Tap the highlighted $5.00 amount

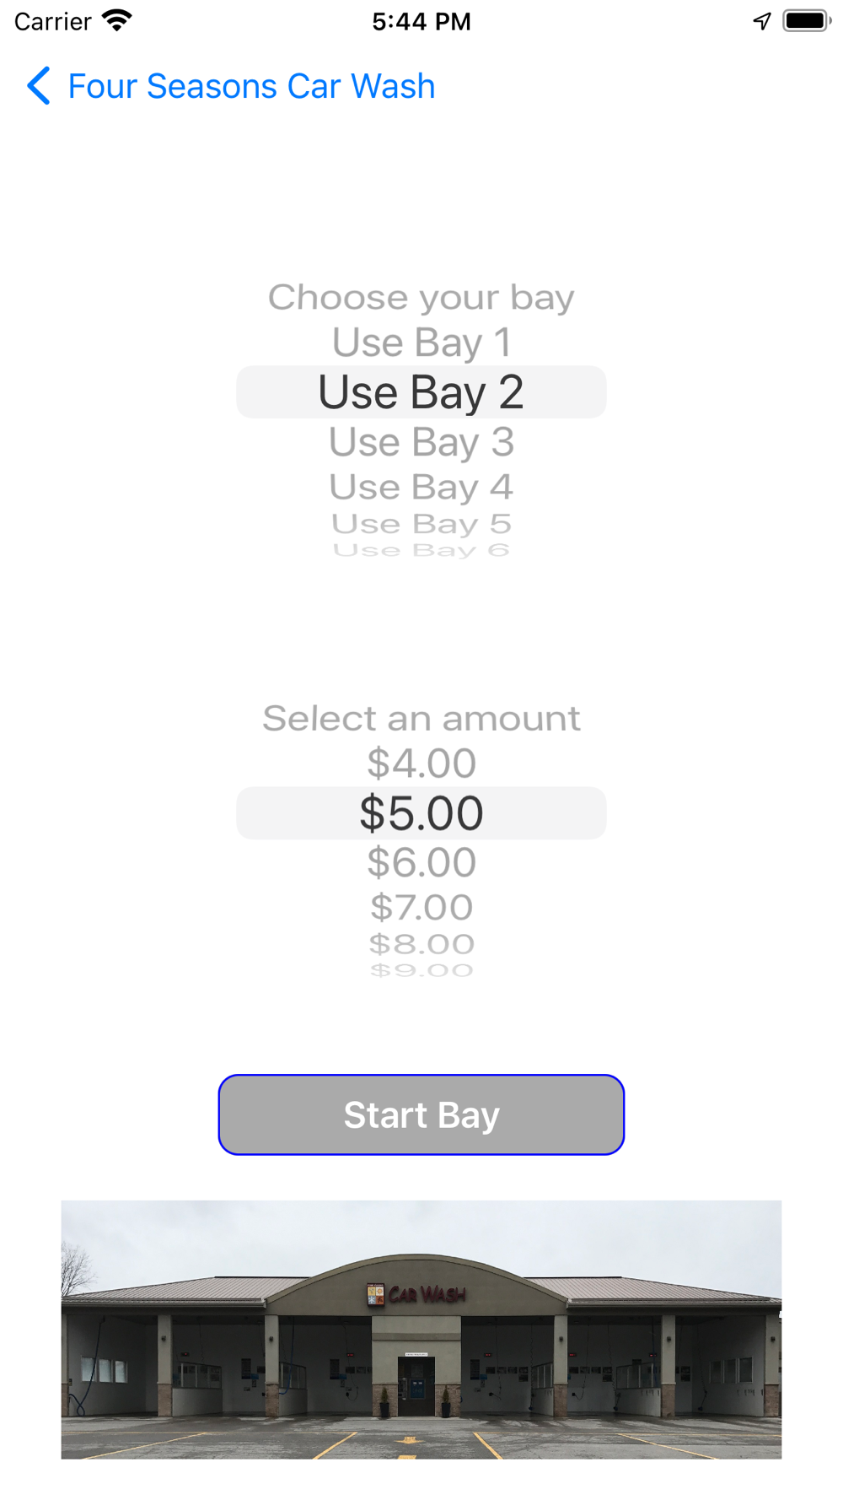tap(421, 813)
